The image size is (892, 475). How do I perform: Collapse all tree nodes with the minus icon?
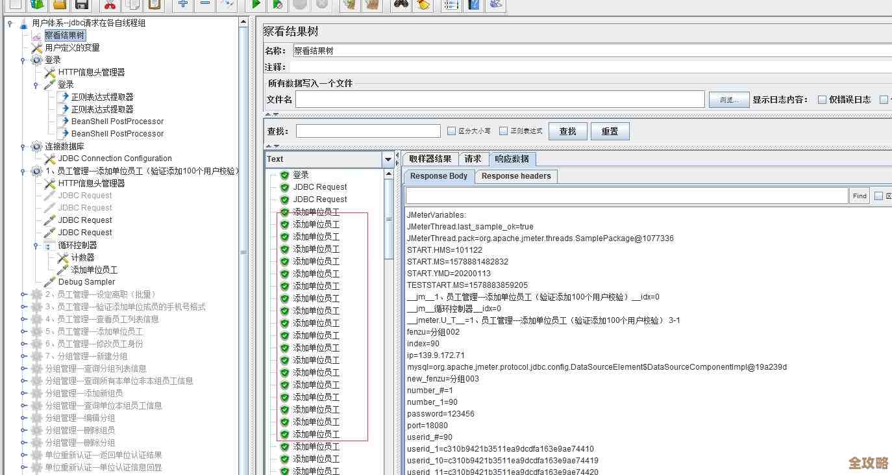coord(204,5)
